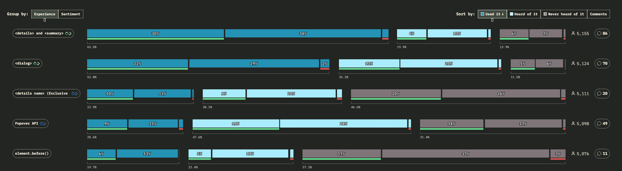Sort by Never heard of it
This screenshot has height=171, width=622.
pyautogui.click(x=564, y=14)
